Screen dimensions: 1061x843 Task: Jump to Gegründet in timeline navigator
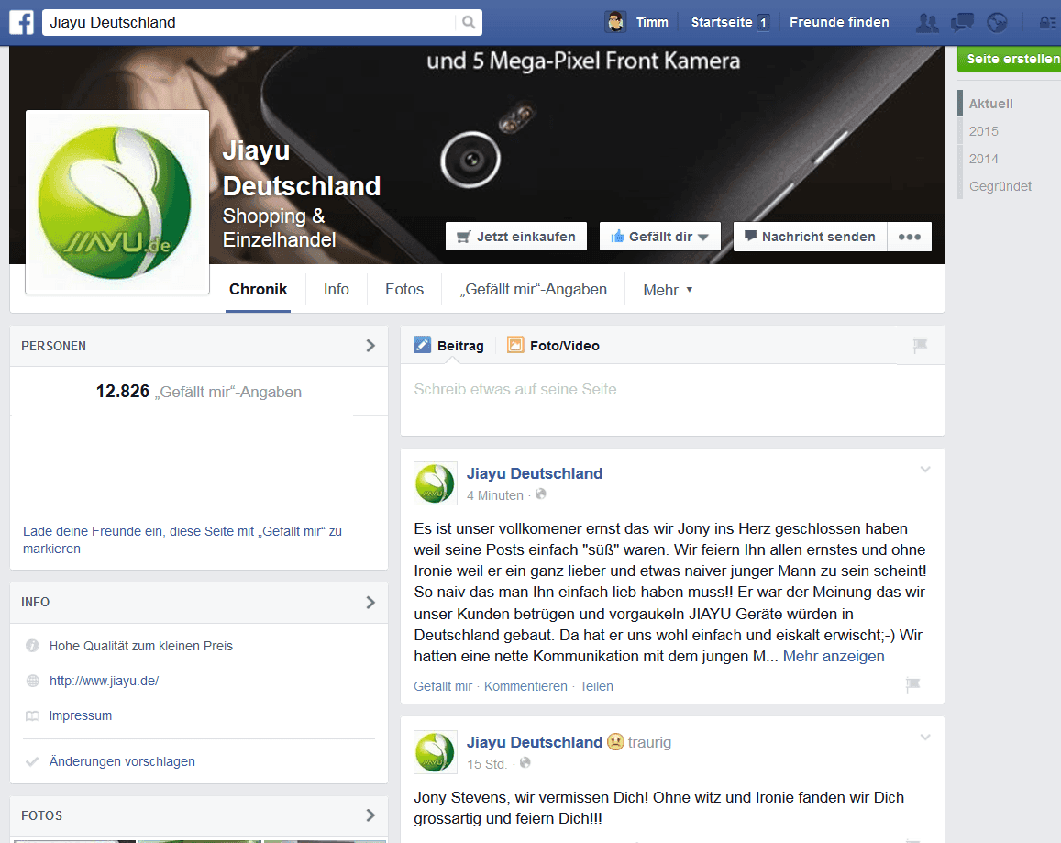(1000, 186)
